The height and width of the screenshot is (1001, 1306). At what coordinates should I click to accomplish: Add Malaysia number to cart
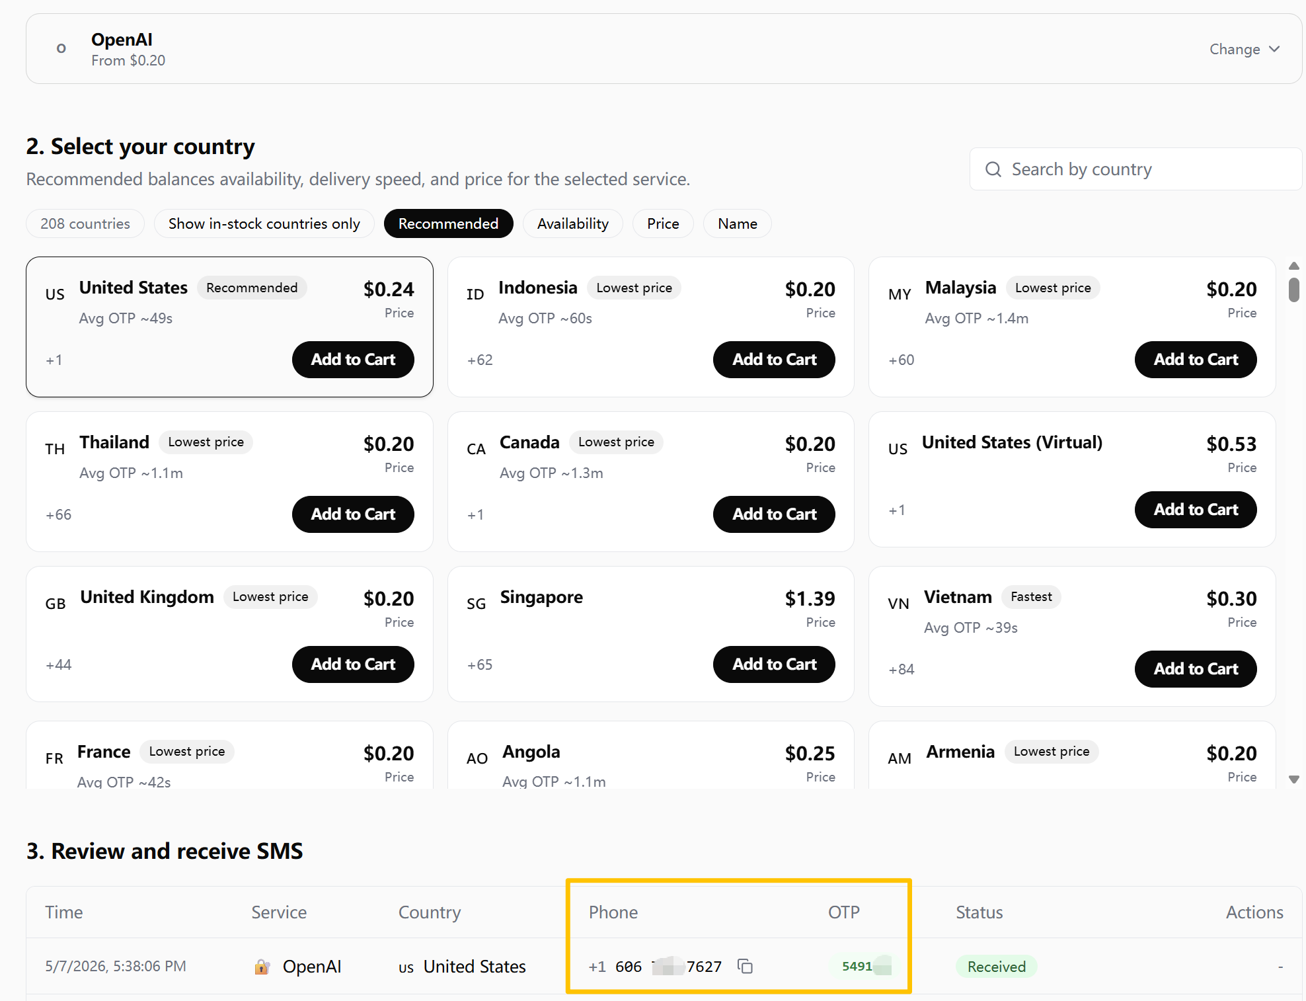click(1196, 360)
